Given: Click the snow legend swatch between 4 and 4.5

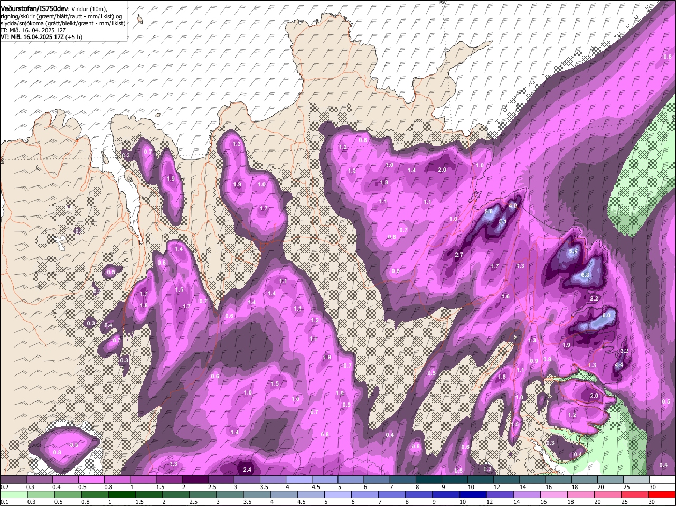Looking at the screenshot, I should pos(299,480).
